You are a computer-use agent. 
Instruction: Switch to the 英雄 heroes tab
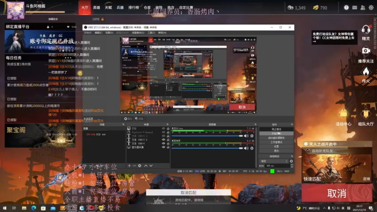click(97, 8)
